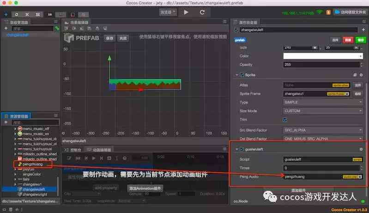Open the Sprite component gear settings
The image size is (369, 213).
point(361,75)
